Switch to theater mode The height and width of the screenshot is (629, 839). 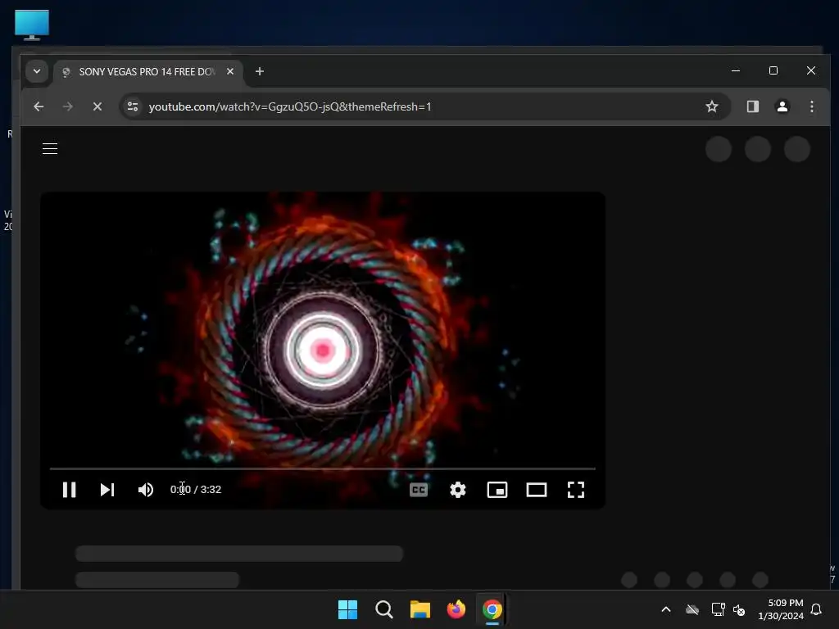pos(536,490)
